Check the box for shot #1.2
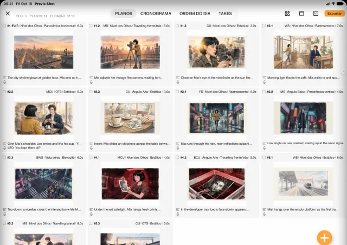Viewport: 347px width, 245px height. pos(91,25)
